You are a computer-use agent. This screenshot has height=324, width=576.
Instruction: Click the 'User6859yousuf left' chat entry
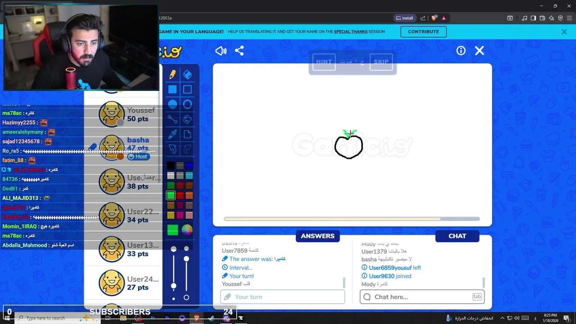tap(391, 267)
